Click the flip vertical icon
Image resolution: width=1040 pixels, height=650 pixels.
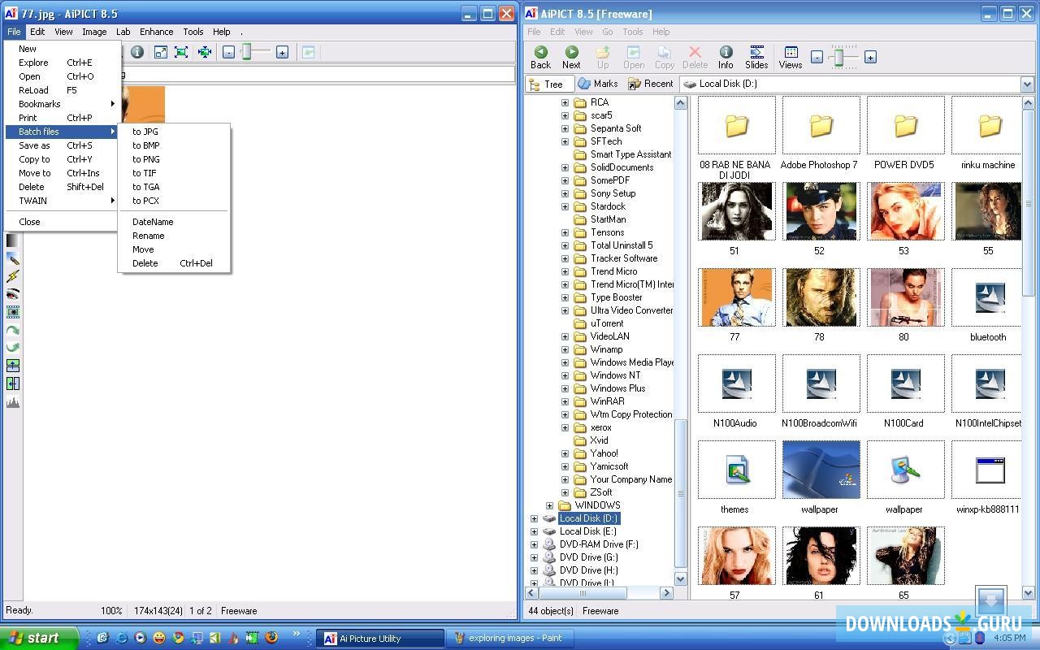[x=13, y=366]
